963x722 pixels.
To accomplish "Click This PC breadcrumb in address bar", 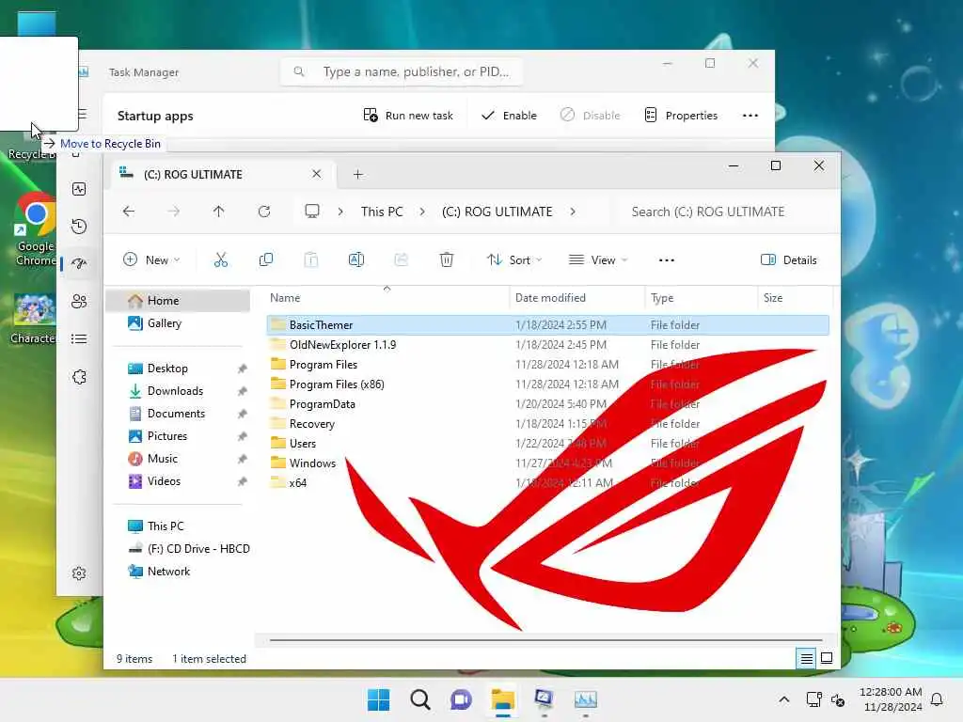I will coord(382,212).
